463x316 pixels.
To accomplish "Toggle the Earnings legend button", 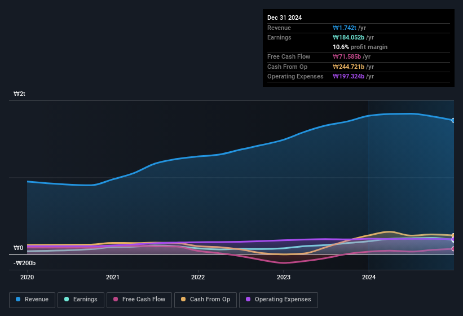I will [x=81, y=300].
